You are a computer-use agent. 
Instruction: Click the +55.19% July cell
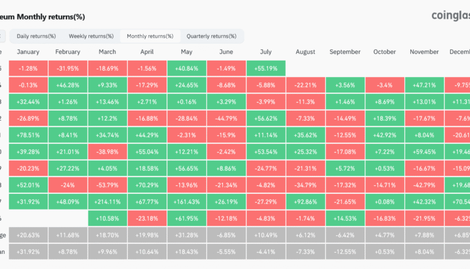[266, 68]
